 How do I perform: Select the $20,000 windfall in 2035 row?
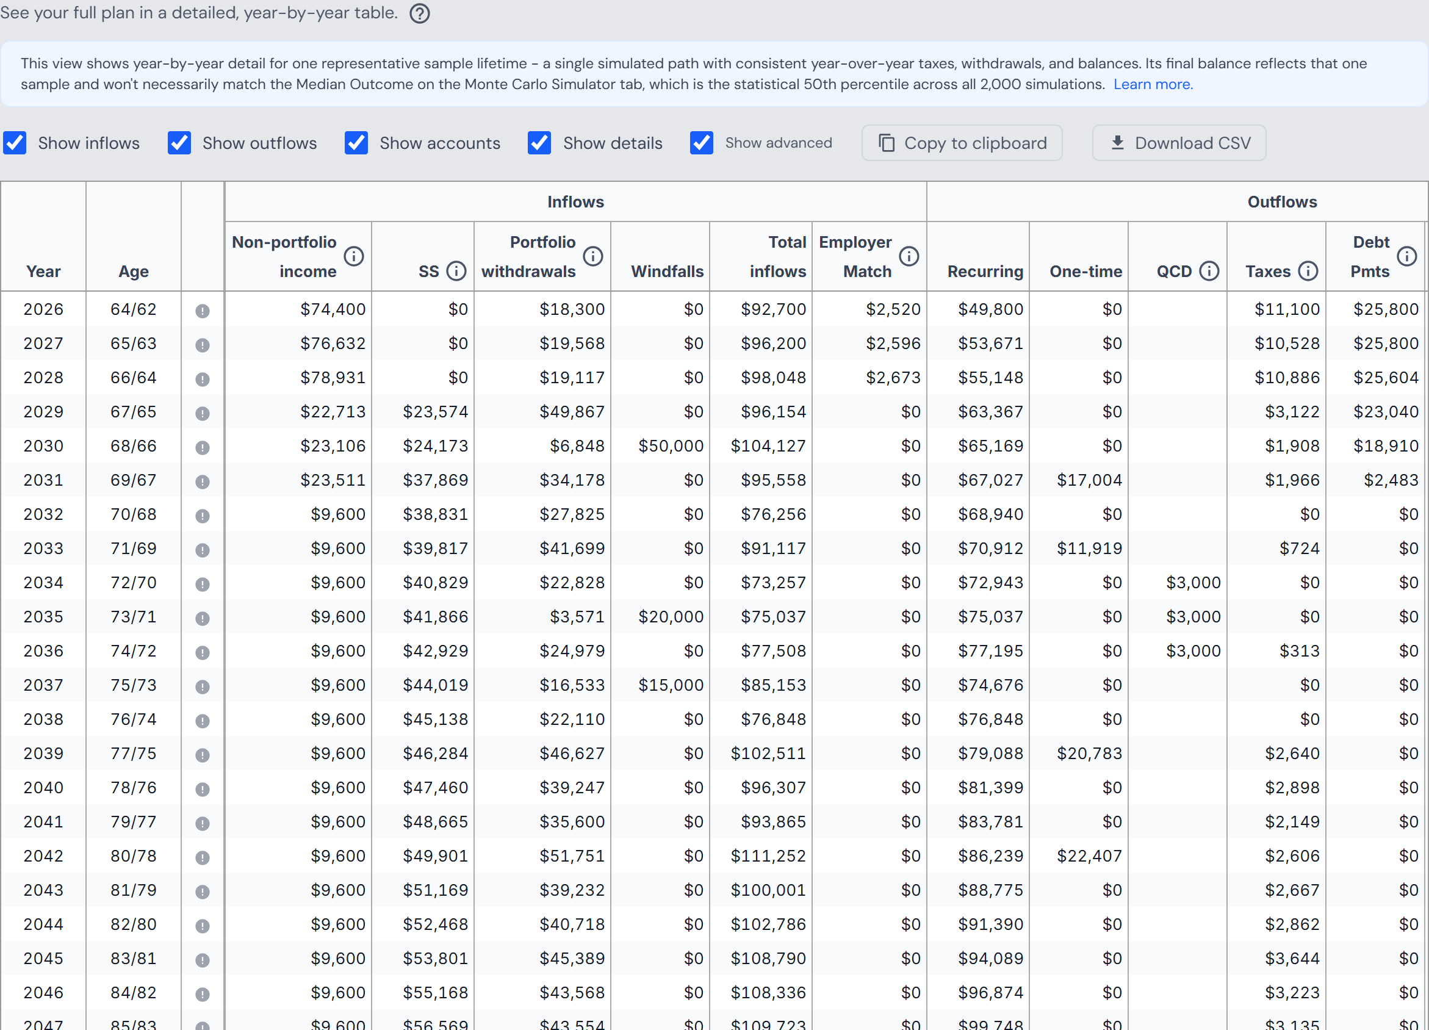pos(671,617)
